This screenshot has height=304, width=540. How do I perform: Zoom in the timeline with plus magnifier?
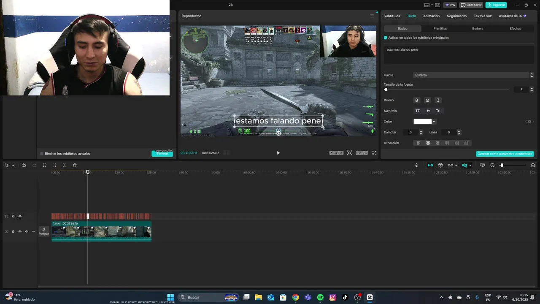point(533,165)
